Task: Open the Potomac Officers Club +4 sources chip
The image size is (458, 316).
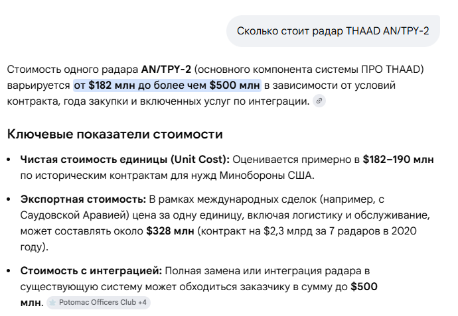Action: 98,303
